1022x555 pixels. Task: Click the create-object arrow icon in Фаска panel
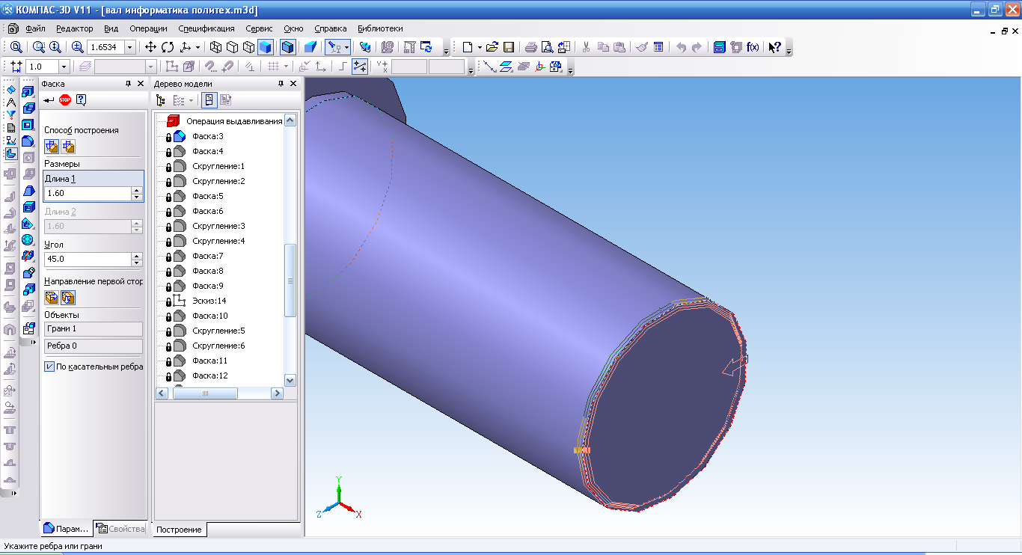pyautogui.click(x=49, y=100)
